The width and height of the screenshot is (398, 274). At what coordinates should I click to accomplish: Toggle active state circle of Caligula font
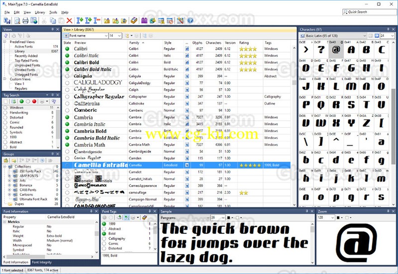(x=67, y=76)
